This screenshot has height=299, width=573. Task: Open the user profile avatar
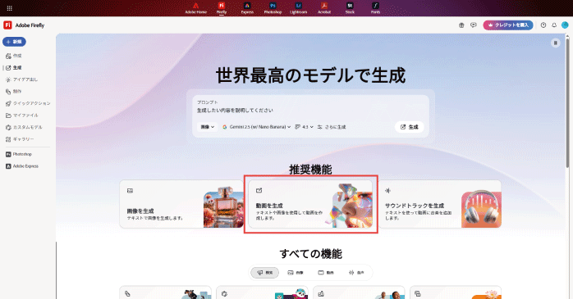click(565, 25)
